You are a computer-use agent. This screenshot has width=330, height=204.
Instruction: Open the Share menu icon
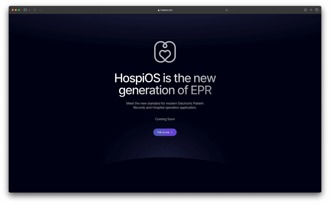click(x=305, y=10)
